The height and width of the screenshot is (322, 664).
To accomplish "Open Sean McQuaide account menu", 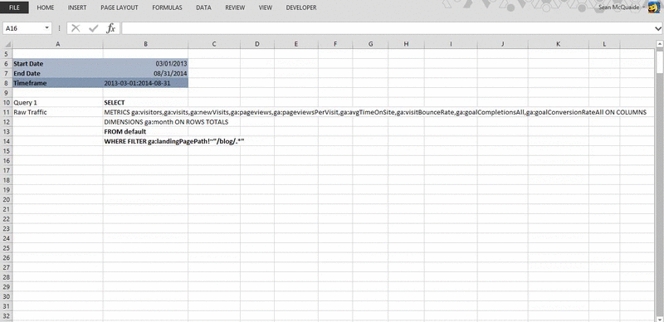I will [x=622, y=7].
